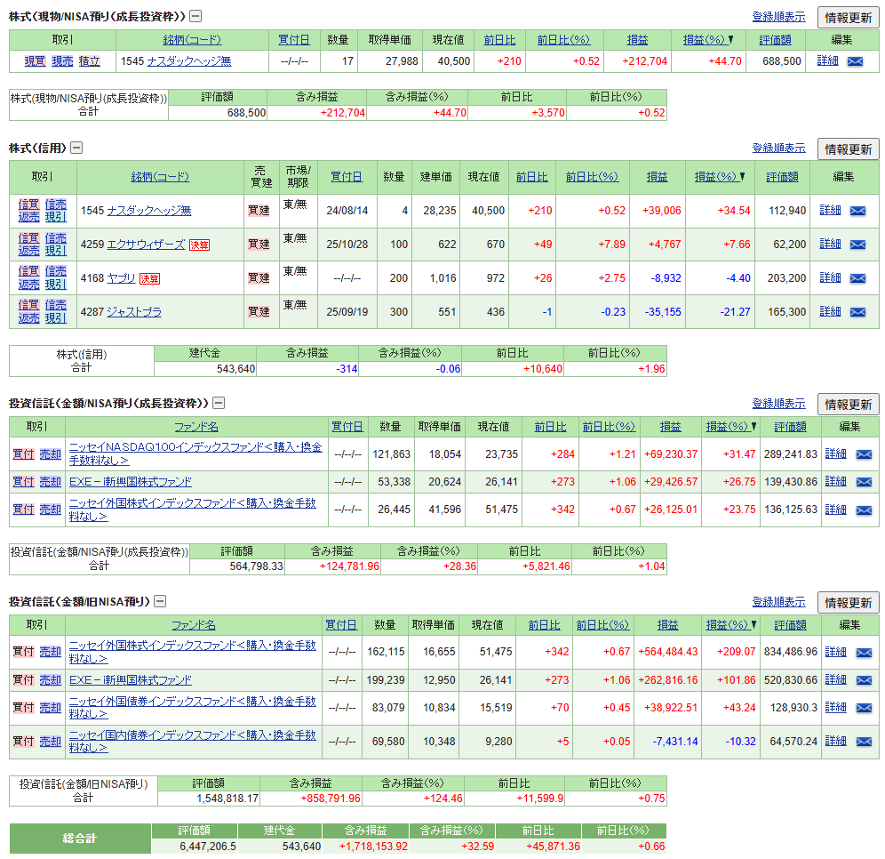Select 売却 for EXE-i新興国株式ファンド in 成長投資枠
The width and height of the screenshot is (885, 859).
click(x=49, y=482)
